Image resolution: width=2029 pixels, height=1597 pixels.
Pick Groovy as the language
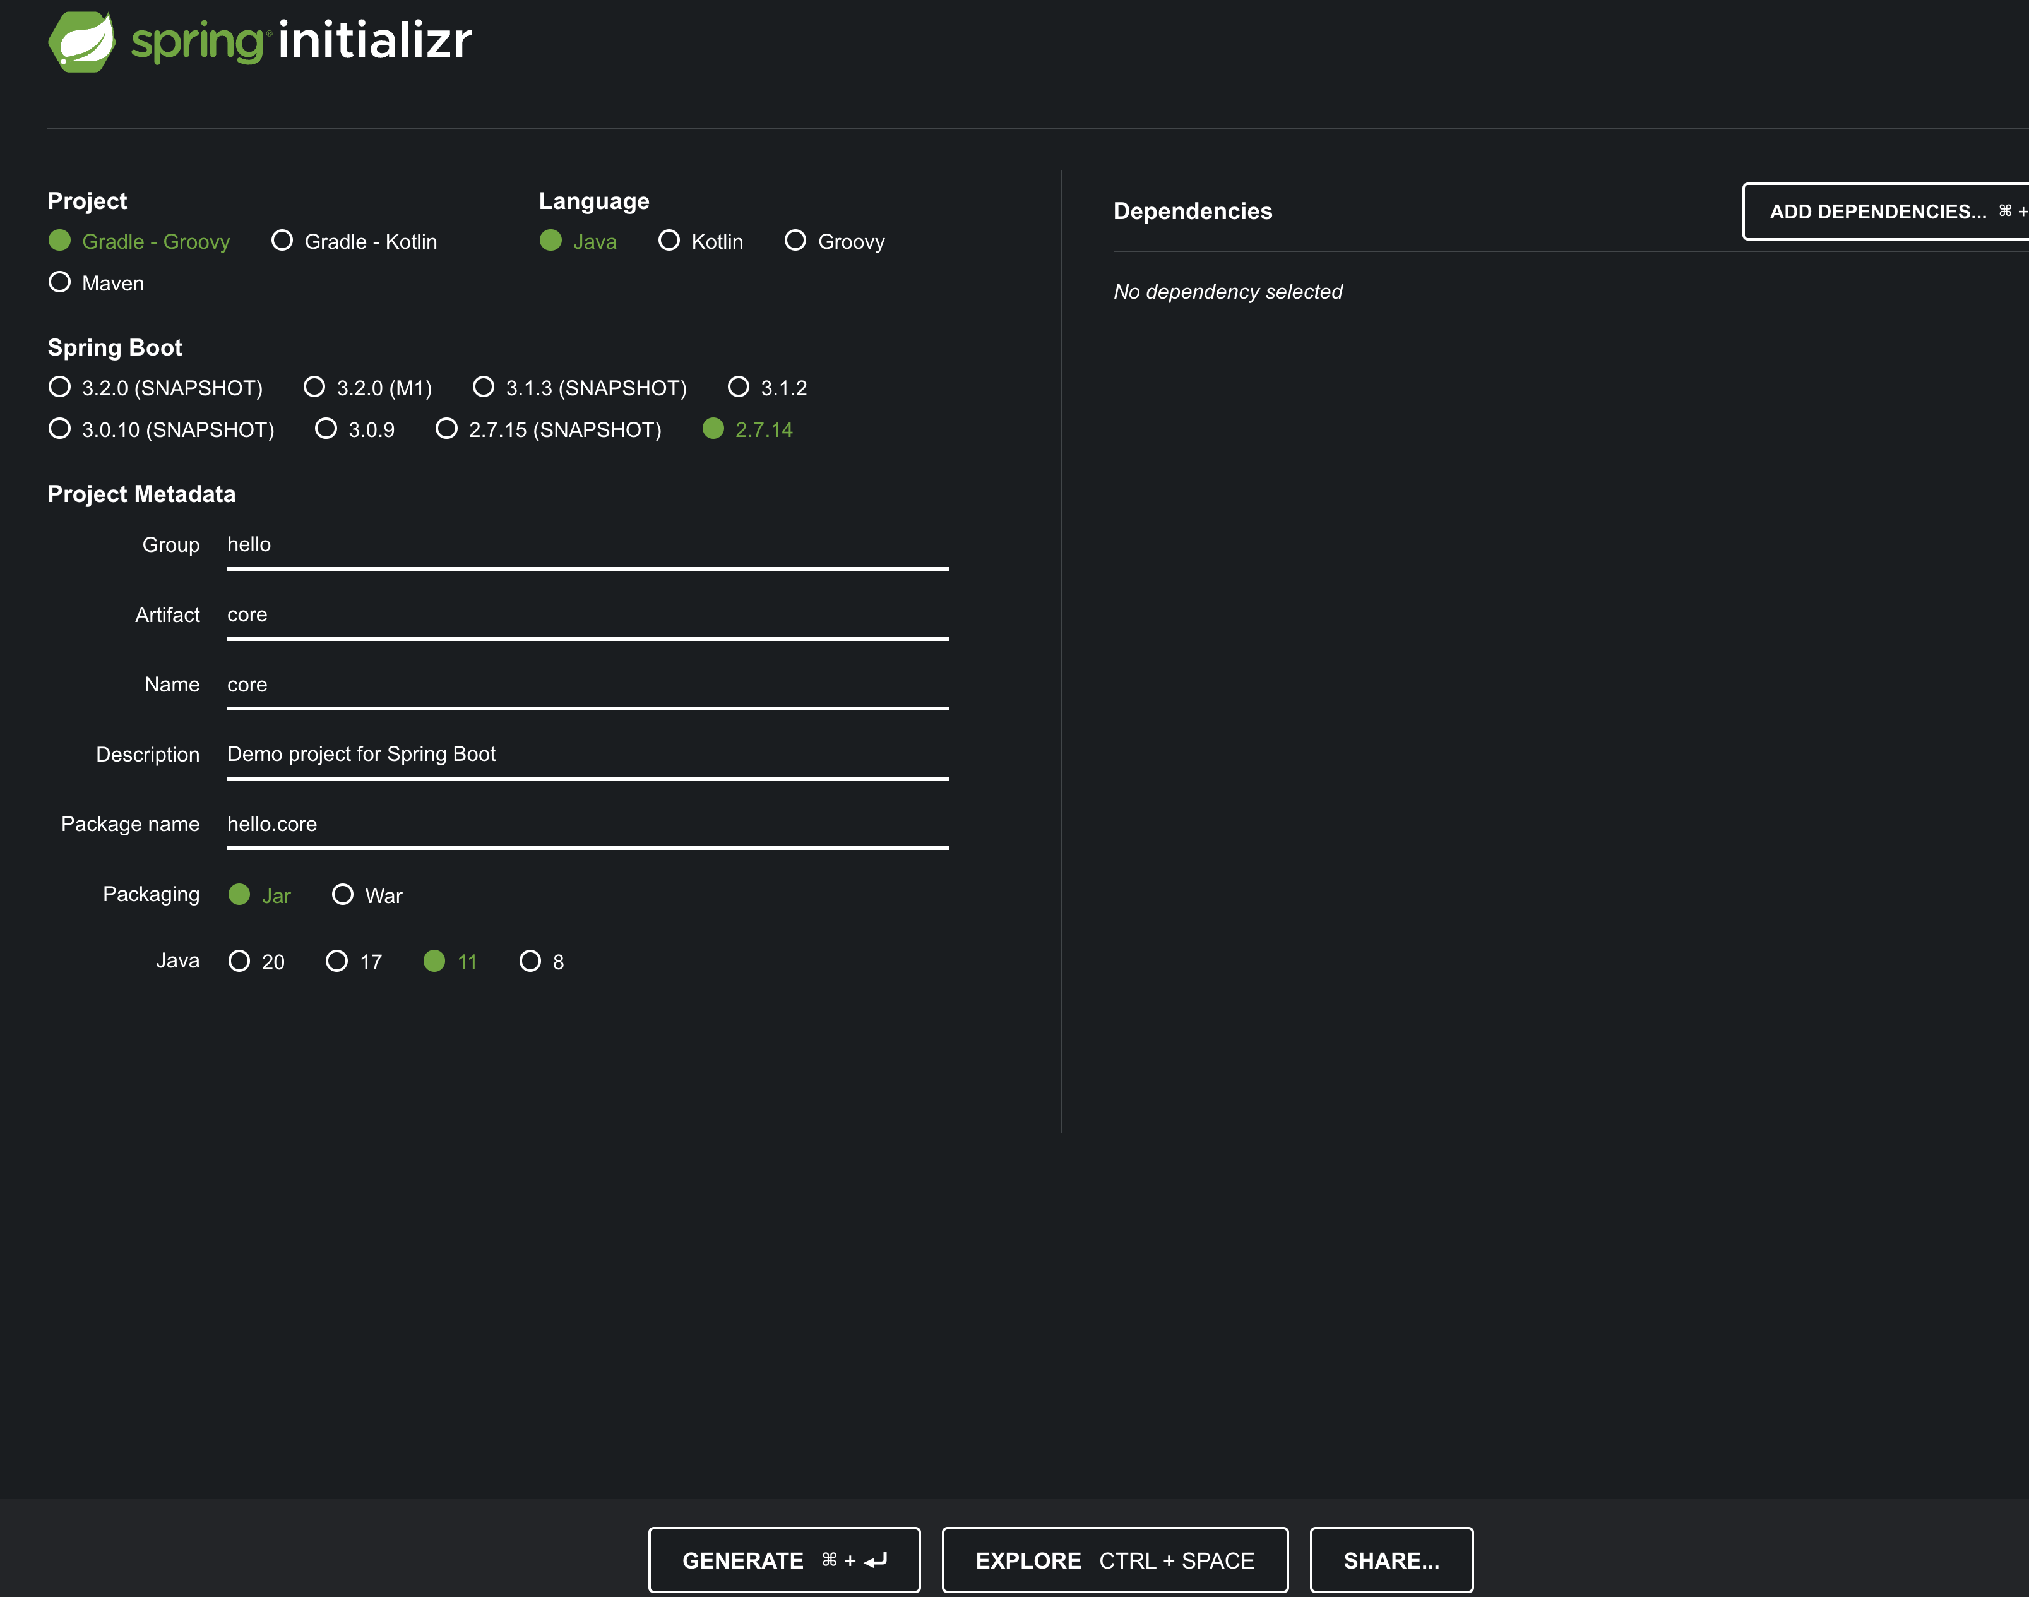tap(835, 241)
